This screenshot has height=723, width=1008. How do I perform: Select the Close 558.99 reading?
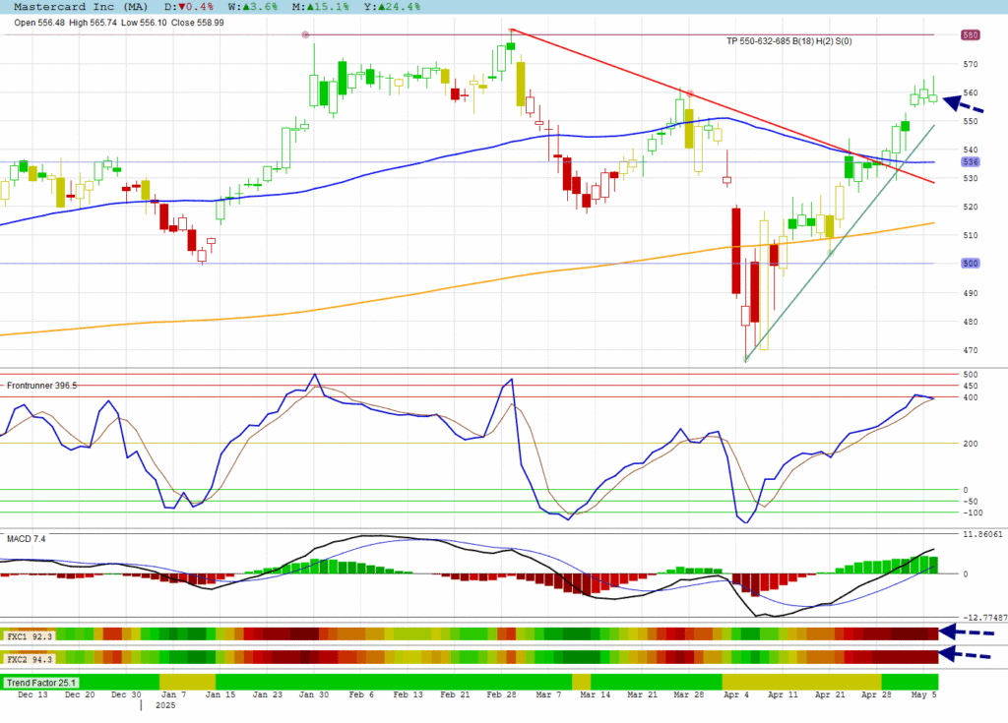pos(197,23)
